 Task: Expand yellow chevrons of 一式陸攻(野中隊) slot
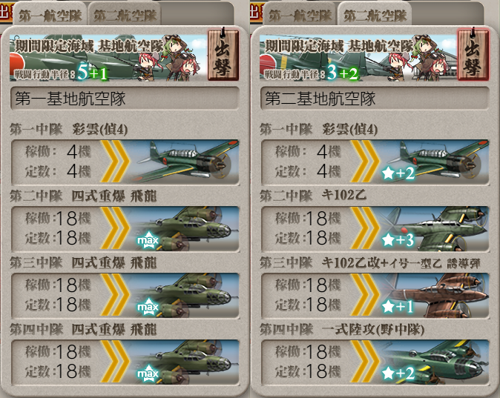pos(365,362)
